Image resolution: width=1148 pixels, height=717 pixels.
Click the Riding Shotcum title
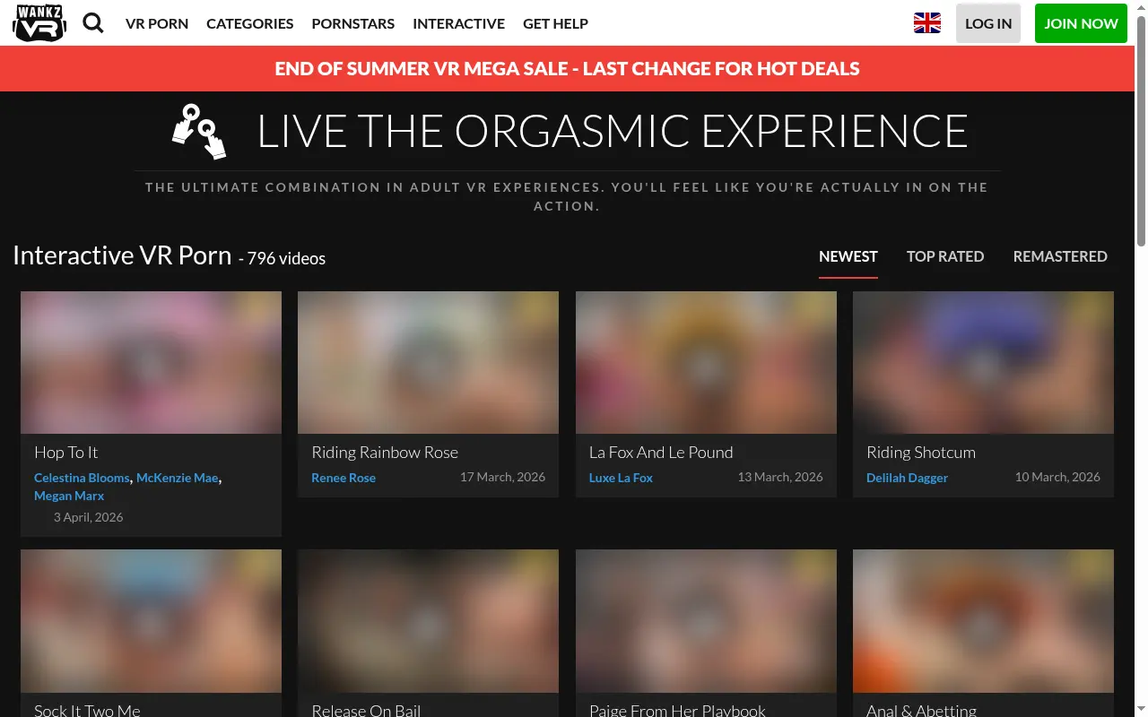pos(921,453)
